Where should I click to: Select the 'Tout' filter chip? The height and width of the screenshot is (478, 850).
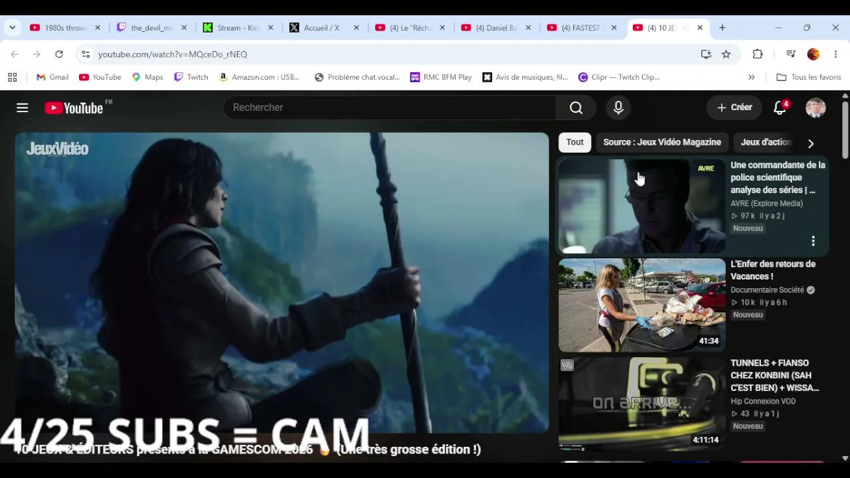pos(575,142)
